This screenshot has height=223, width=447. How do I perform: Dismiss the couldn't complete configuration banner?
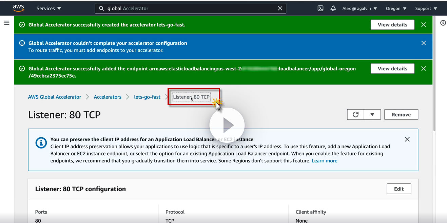click(424, 43)
